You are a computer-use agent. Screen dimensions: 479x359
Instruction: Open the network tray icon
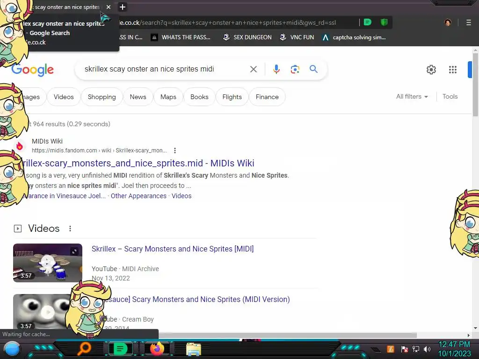pos(416,349)
